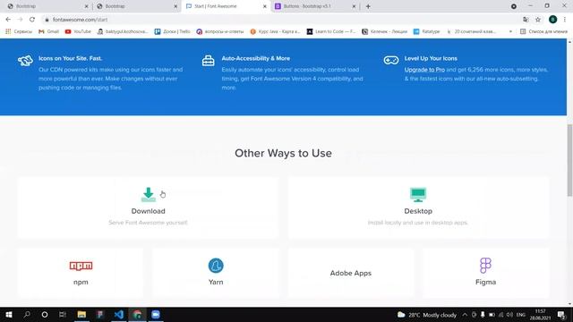
Task: Open Visual Studio Code from taskbar
Action: (119, 314)
